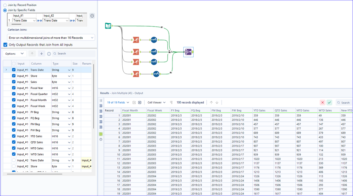
Task: Click the Results search field
Action: (x=345, y=103)
